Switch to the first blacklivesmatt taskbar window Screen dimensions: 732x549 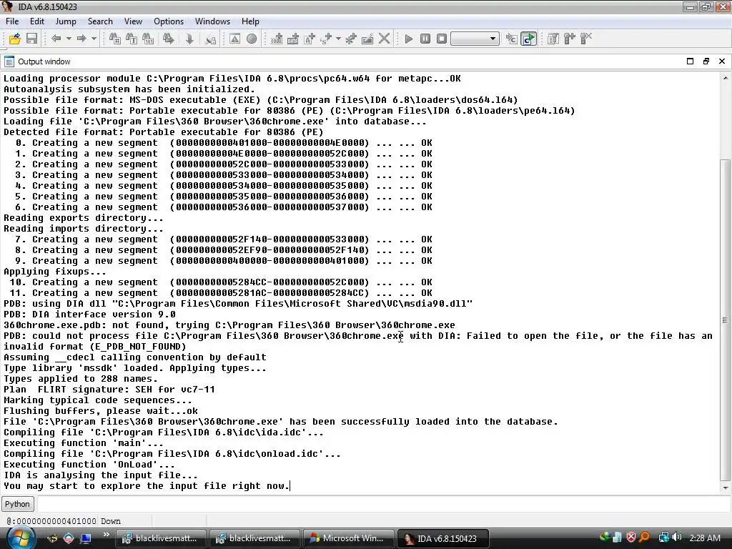point(161,538)
